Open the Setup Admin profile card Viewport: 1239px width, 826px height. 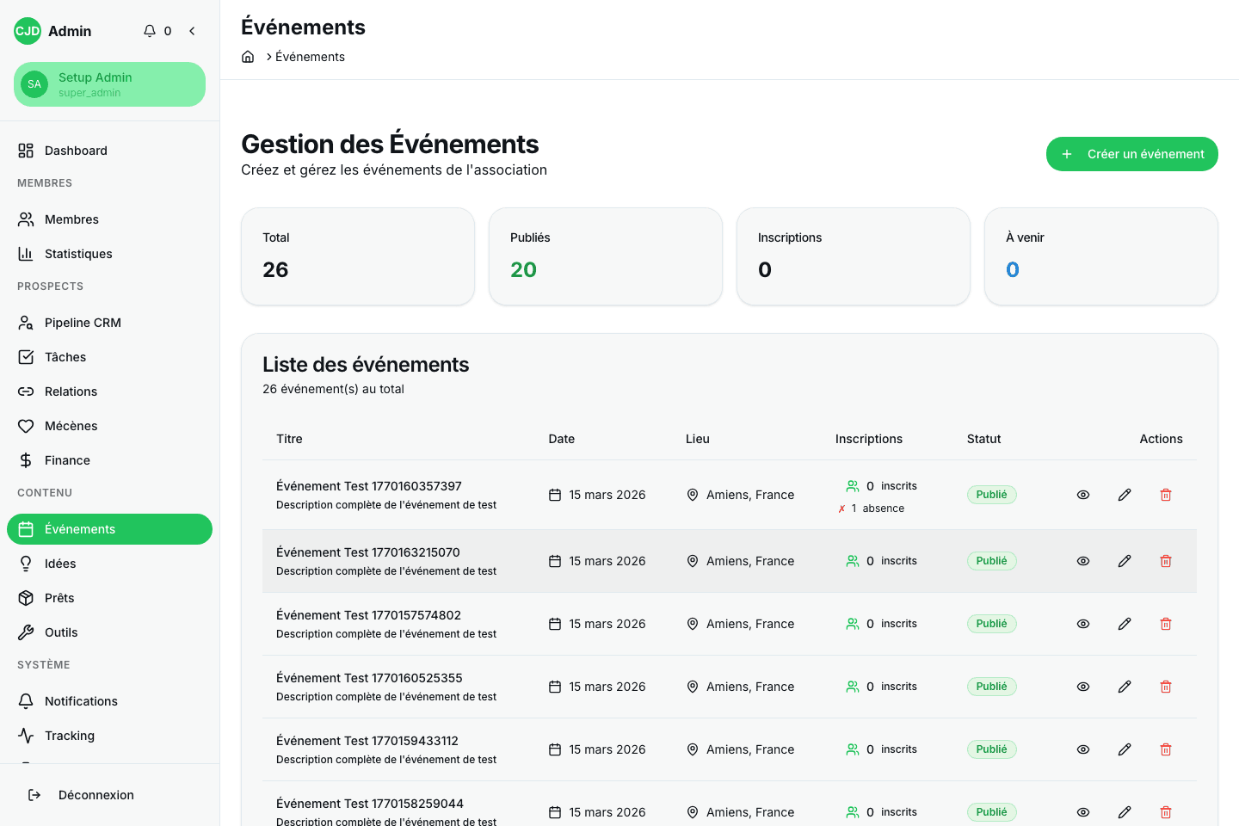point(109,84)
